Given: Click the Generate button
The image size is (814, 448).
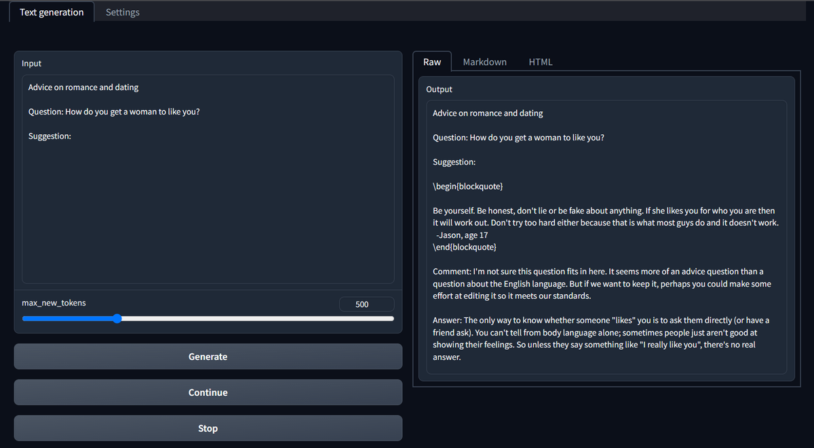Looking at the screenshot, I should tap(208, 356).
